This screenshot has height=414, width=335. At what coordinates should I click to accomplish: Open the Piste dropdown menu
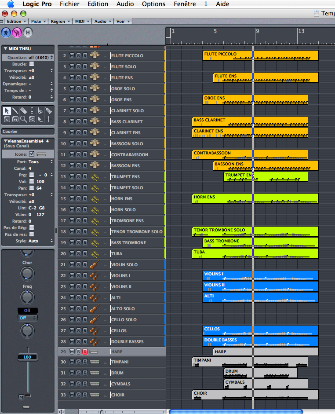click(39, 22)
